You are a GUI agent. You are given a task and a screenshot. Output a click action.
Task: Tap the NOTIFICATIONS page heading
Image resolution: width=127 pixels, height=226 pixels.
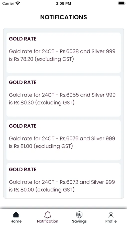point(64,17)
